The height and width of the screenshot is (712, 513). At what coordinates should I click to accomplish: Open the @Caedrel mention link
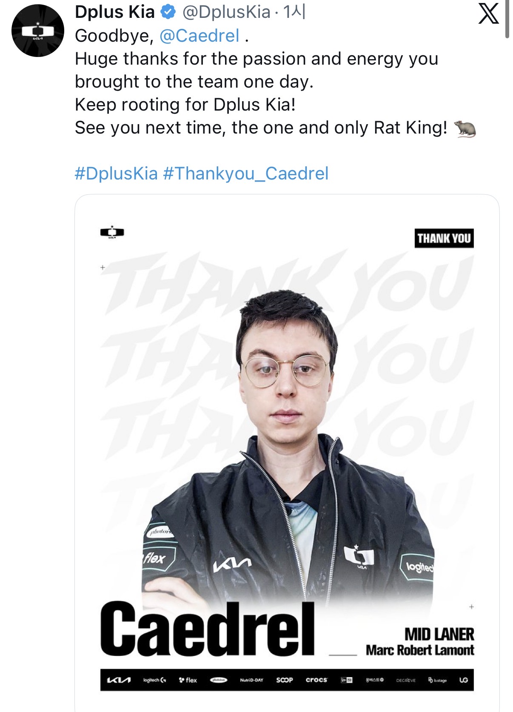coord(199,36)
